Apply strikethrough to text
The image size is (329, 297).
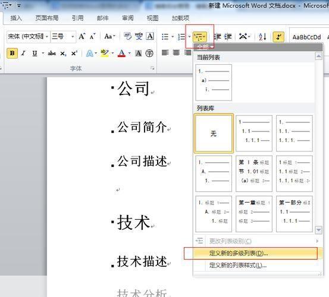tap(52, 53)
